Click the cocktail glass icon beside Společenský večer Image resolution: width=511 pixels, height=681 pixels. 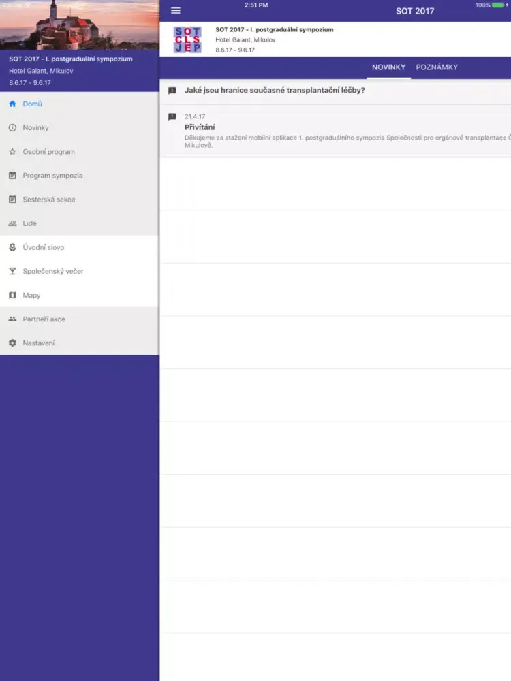tap(12, 271)
